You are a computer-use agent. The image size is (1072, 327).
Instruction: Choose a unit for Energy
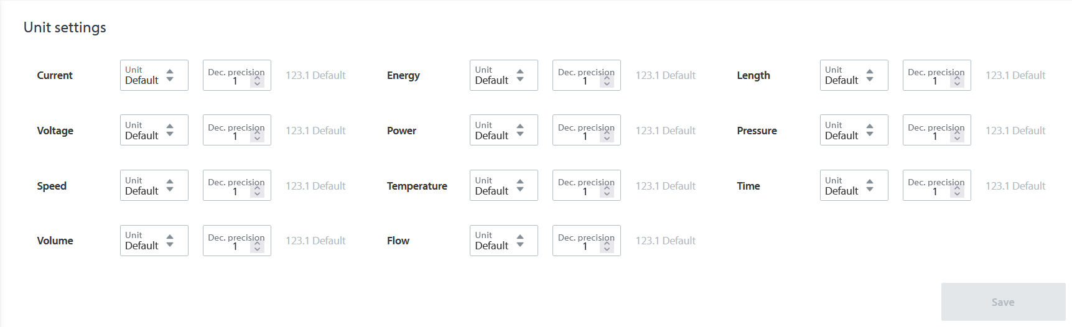[503, 75]
